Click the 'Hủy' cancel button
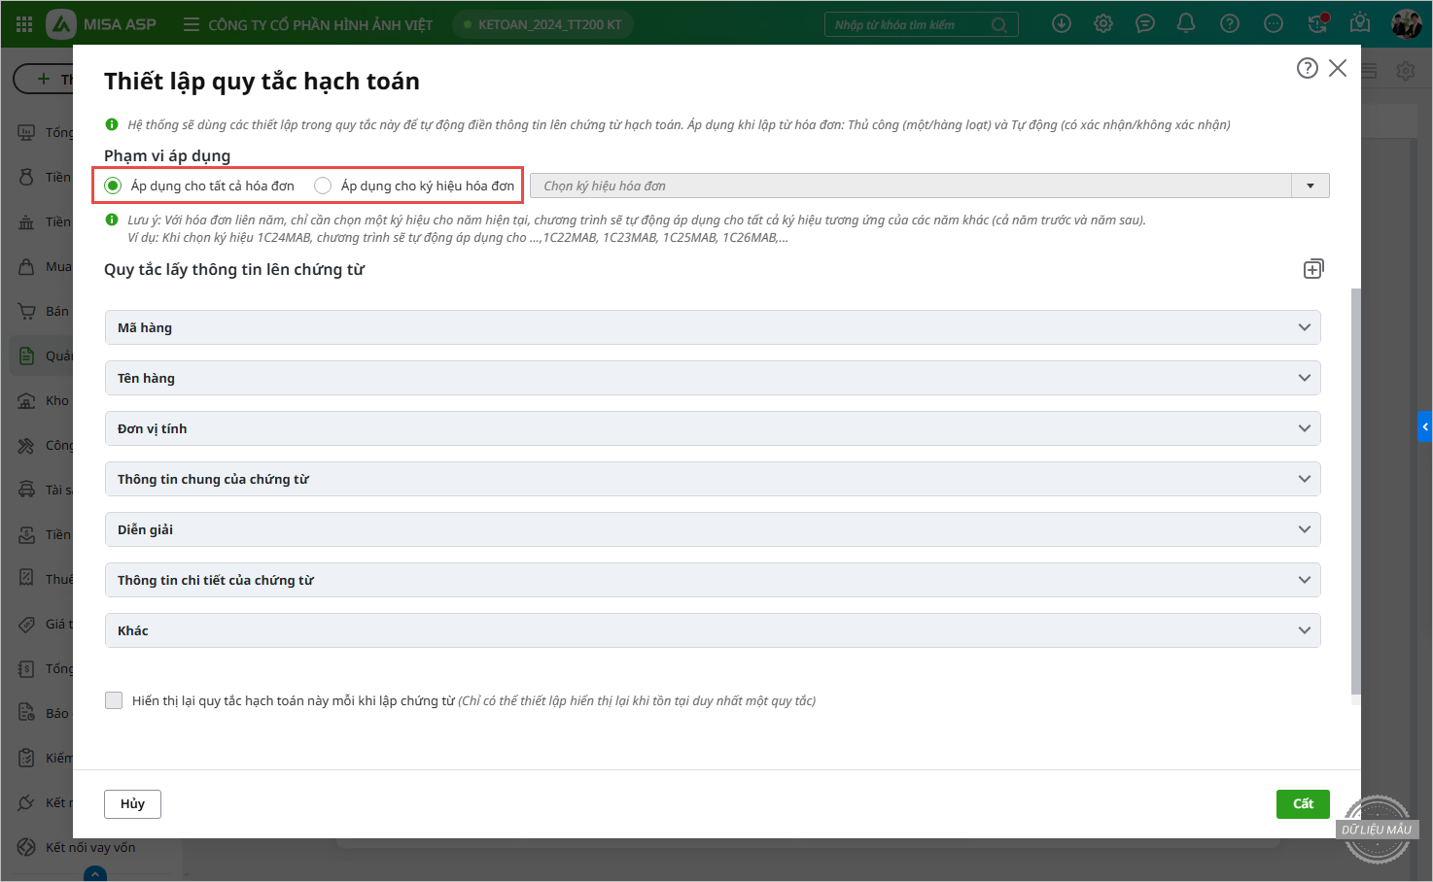This screenshot has width=1433, height=882. click(x=132, y=803)
